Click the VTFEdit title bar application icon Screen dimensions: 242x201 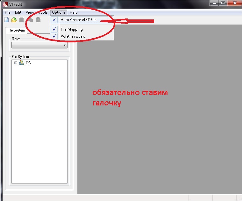[x=5, y=4]
